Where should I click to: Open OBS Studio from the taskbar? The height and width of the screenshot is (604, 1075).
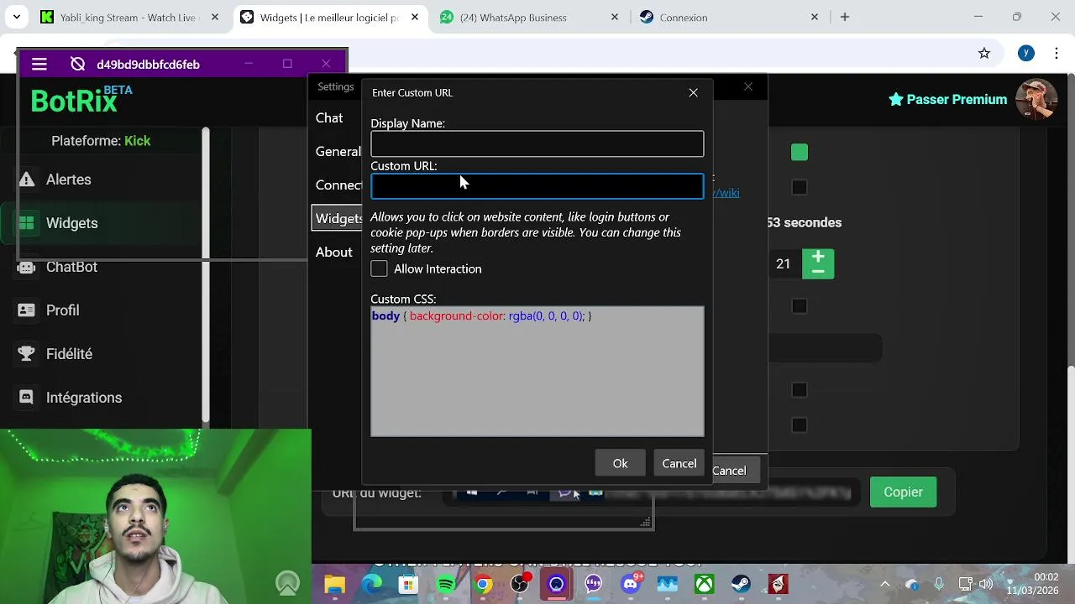pos(520,584)
